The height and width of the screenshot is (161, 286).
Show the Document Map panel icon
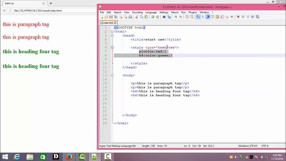click(x=217, y=17)
